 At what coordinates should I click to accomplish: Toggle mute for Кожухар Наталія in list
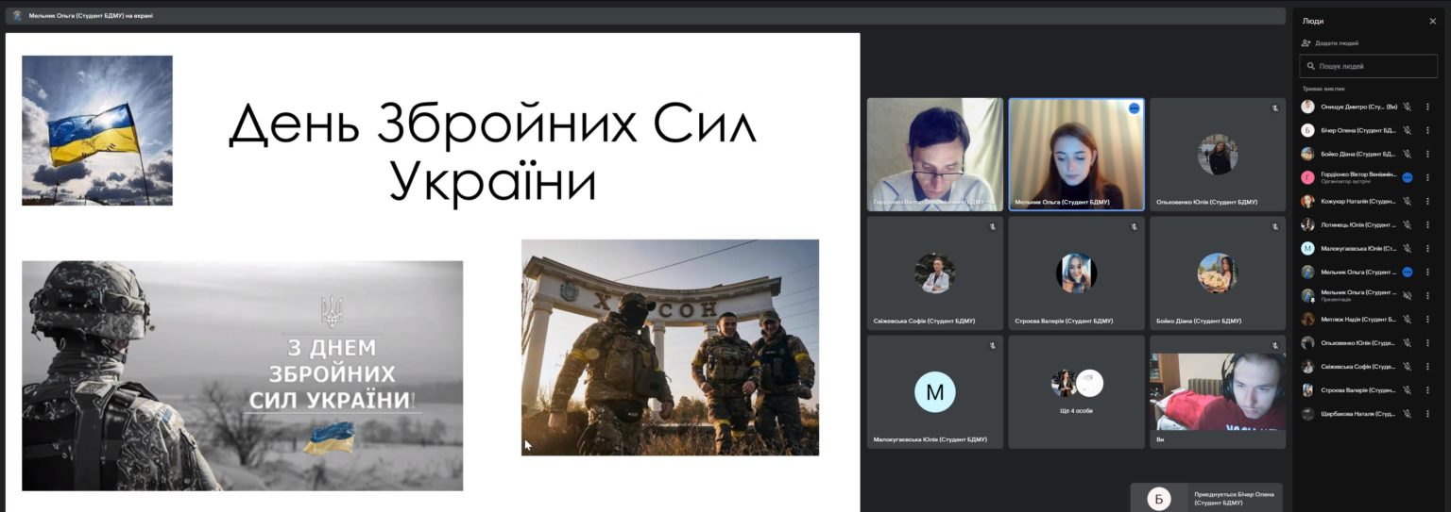pos(1407,201)
